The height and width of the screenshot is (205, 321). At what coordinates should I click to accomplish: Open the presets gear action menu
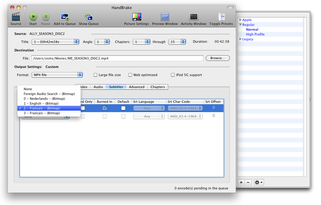[259, 182]
